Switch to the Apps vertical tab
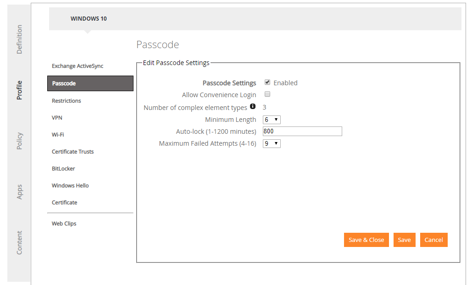 coord(19,192)
